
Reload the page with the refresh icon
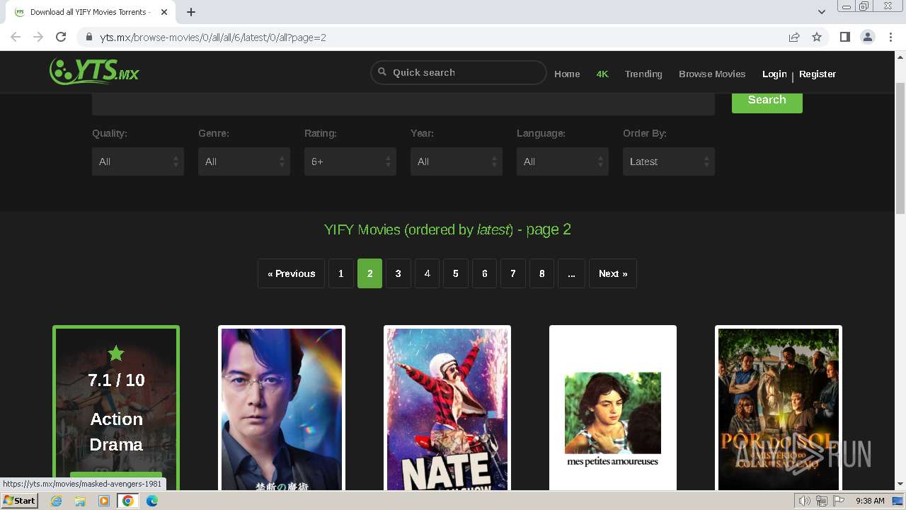(x=61, y=37)
